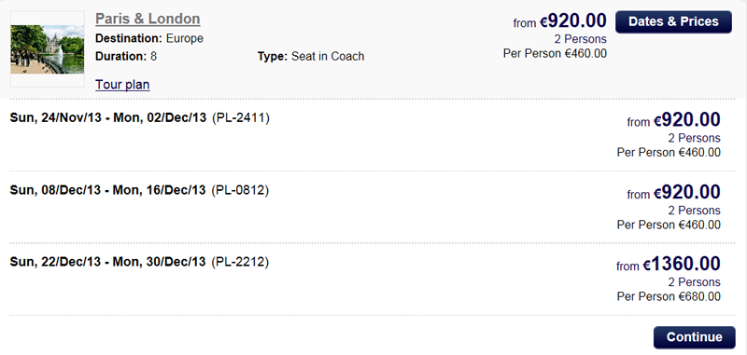Screen dimensions: 747x355
Task: Click the Type: Seat in Coach label
Action: coord(311,57)
